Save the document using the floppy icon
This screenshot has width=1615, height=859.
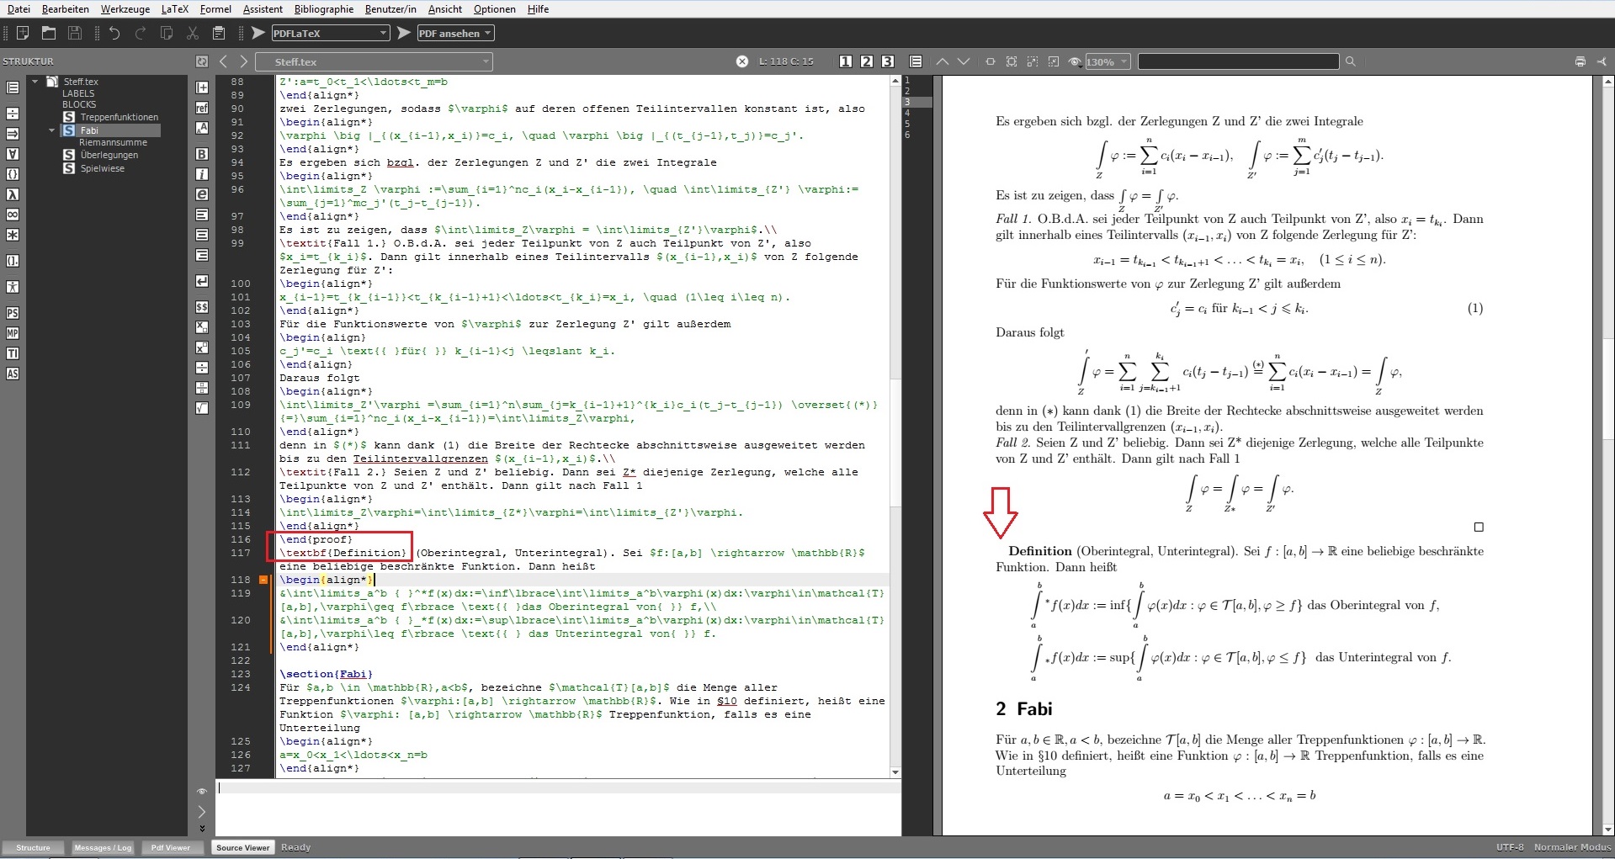(x=75, y=33)
